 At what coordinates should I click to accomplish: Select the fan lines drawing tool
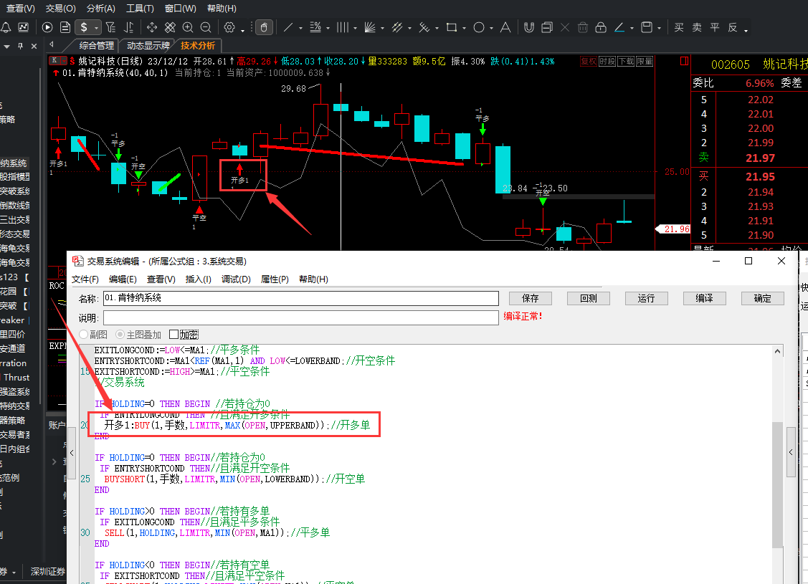pos(370,27)
